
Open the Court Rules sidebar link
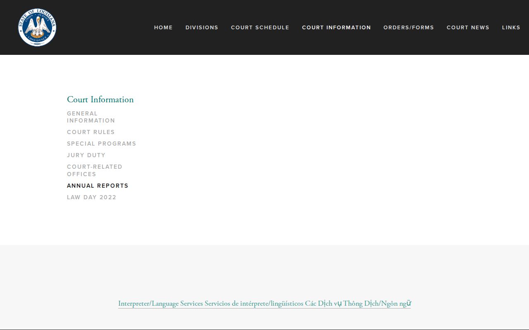coord(91,132)
